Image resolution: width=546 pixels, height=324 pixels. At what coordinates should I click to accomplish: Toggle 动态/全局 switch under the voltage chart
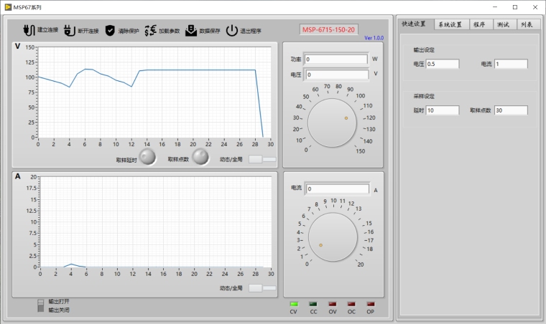tap(262, 159)
